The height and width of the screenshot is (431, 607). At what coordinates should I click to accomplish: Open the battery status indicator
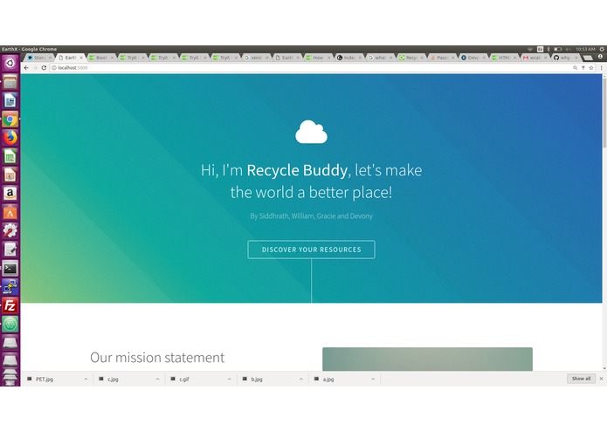[x=557, y=49]
